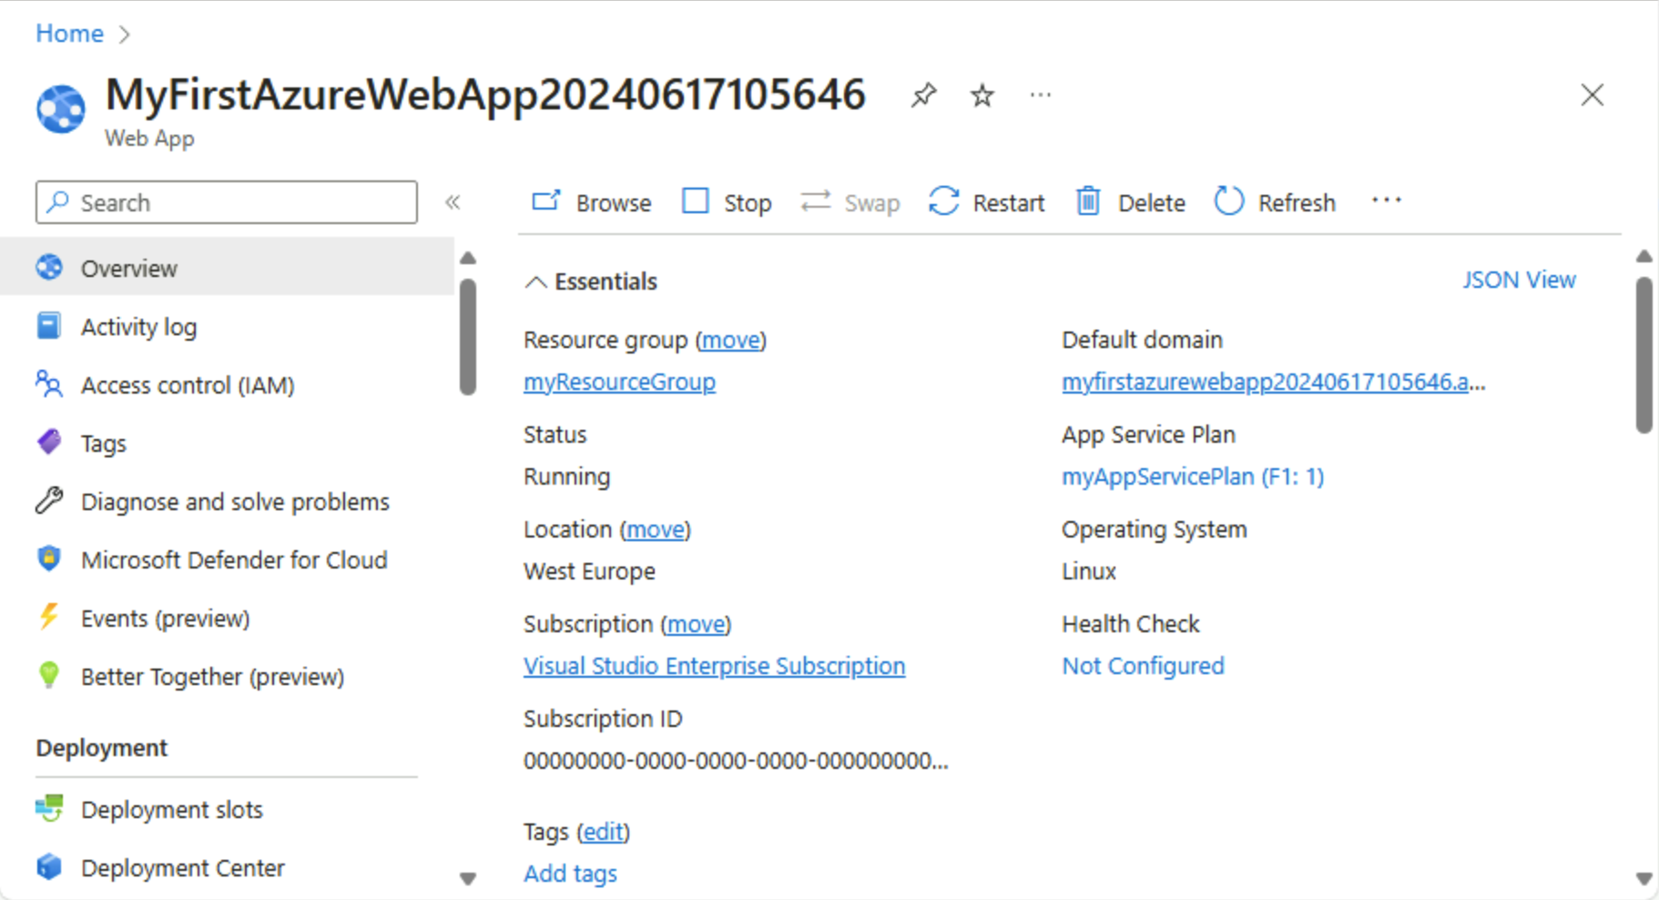This screenshot has height=900, width=1659.
Task: Select Access control (IAM)
Action: (188, 385)
